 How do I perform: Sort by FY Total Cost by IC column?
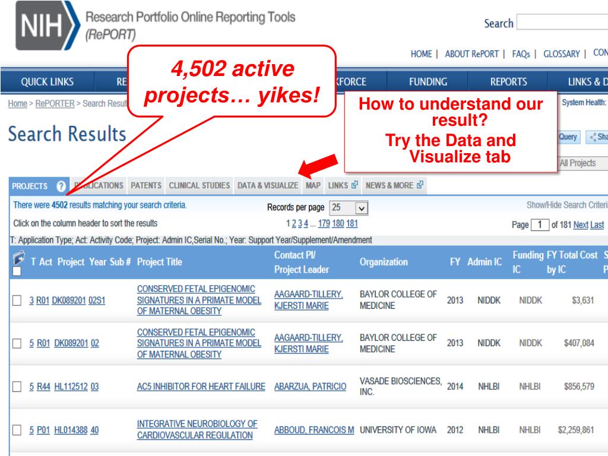click(572, 262)
